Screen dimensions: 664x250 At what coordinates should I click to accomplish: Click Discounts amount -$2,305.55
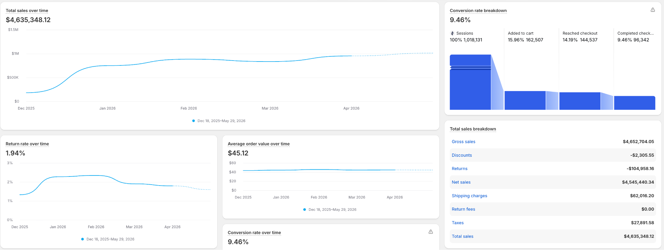[x=642, y=155]
